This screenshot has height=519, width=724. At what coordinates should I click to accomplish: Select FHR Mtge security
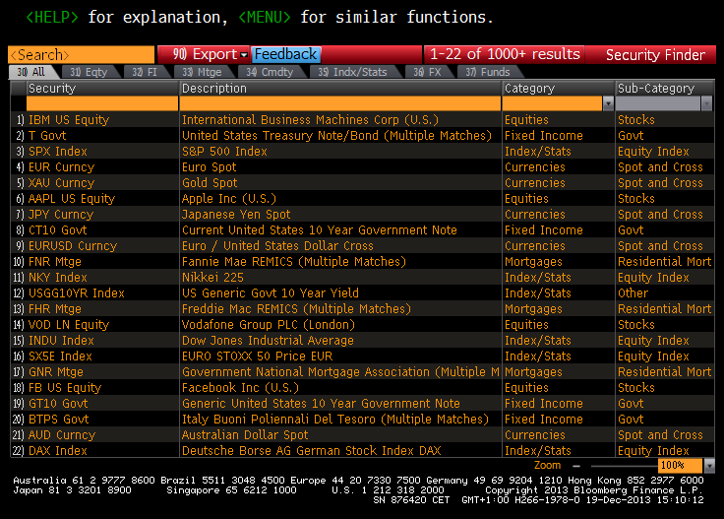tap(55, 308)
